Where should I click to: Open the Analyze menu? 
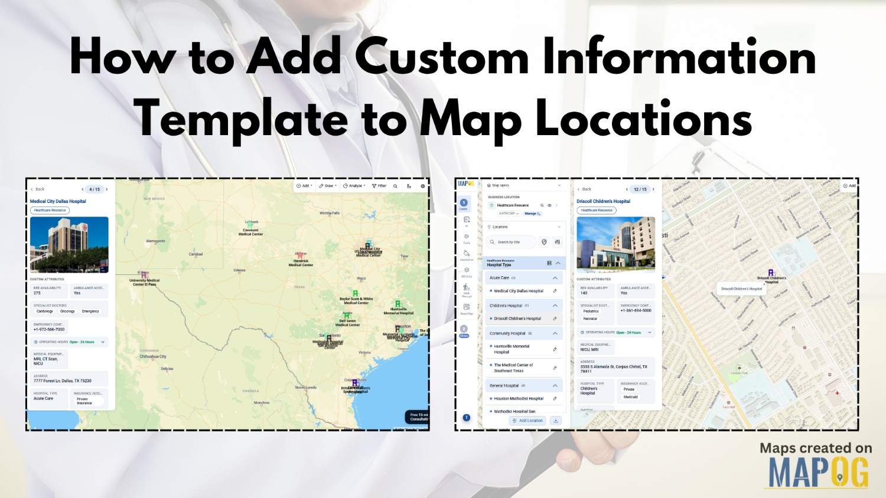coord(354,186)
